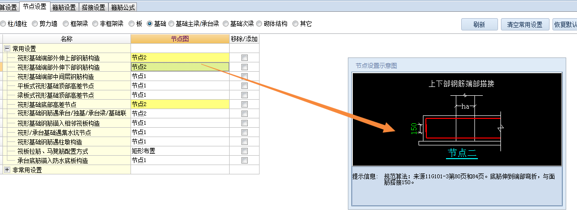
Task: Click 矩形布置 cell for 筏板拉筋 row
Action: [x=180, y=151]
